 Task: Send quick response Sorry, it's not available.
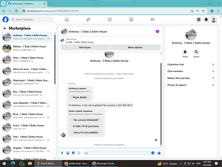point(86,132)
